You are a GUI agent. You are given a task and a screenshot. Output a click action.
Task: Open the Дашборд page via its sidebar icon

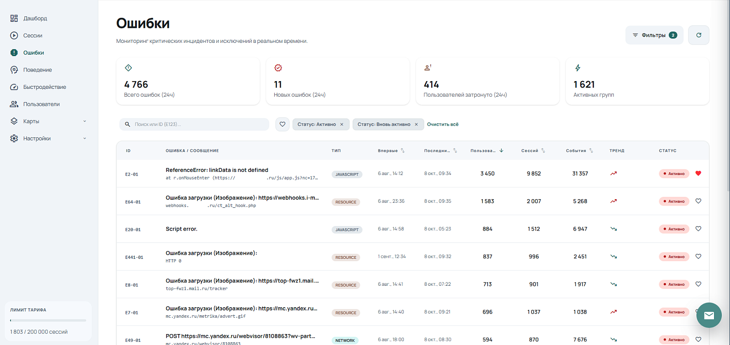(14, 18)
